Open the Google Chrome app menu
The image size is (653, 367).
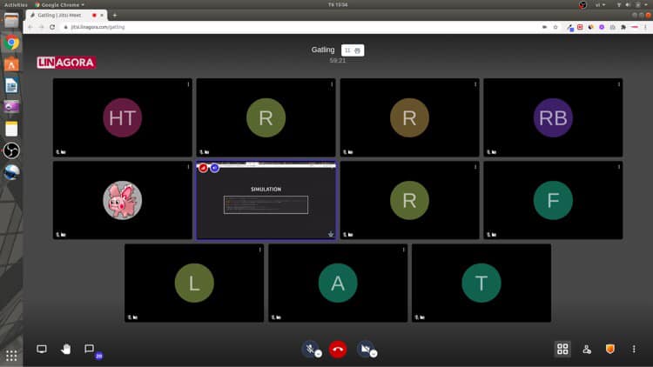(59, 4)
